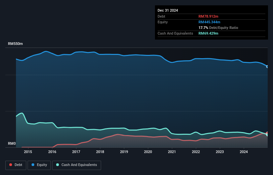Click the 17.7% Debt/Equity Ratio text

218,28
